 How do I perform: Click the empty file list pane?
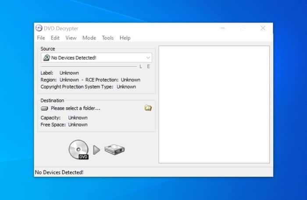point(214,105)
